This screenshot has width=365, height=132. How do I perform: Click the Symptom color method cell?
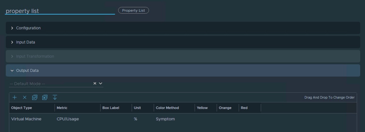(x=165, y=119)
